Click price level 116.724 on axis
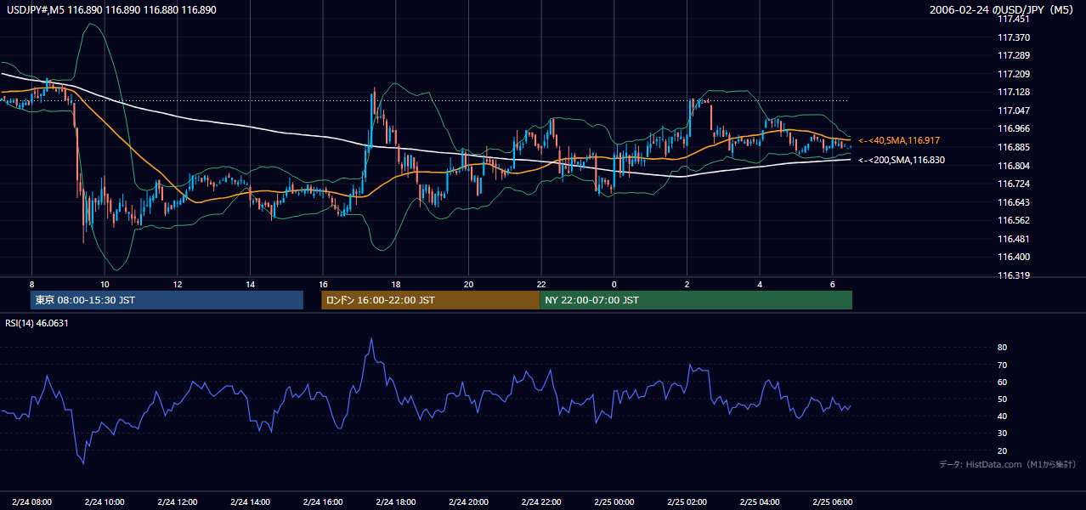Viewport: 1086px width, 510px height. tap(1013, 184)
